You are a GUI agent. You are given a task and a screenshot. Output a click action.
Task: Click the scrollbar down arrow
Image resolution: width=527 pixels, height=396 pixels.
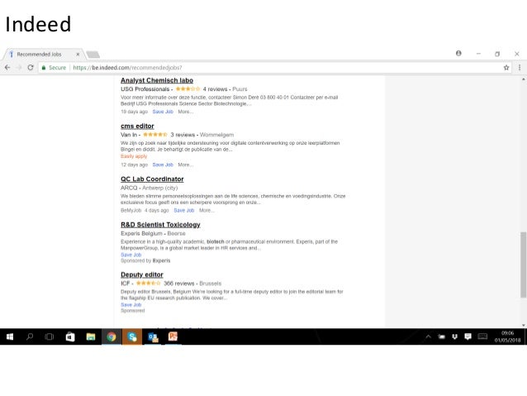coord(524,325)
